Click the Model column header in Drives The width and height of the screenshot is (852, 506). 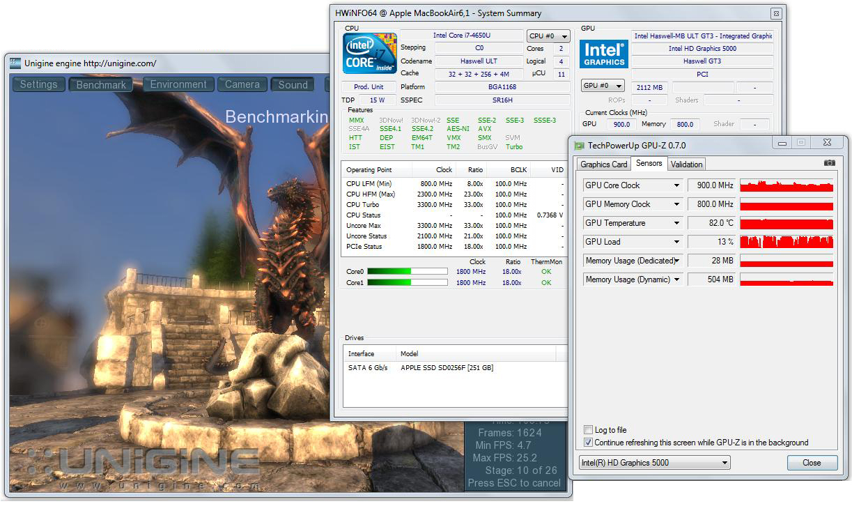[476, 354]
